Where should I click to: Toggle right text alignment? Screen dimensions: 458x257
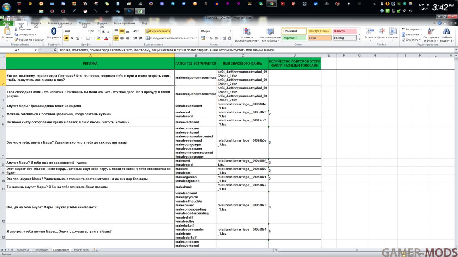(127, 38)
